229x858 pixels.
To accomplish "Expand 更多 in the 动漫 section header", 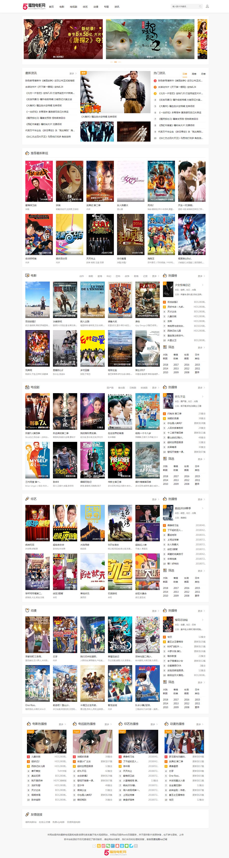I will 155,610.
